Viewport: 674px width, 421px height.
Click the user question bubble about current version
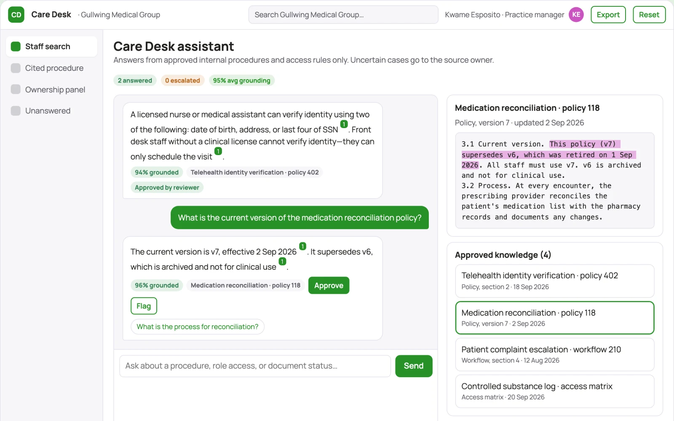coord(300,217)
